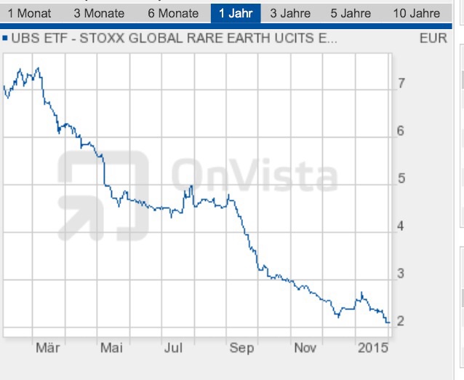464x380 pixels.
Task: Click the Mär label on the x-axis
Action: [x=48, y=348]
